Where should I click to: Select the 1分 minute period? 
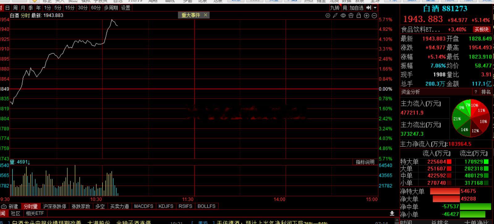coord(47,8)
